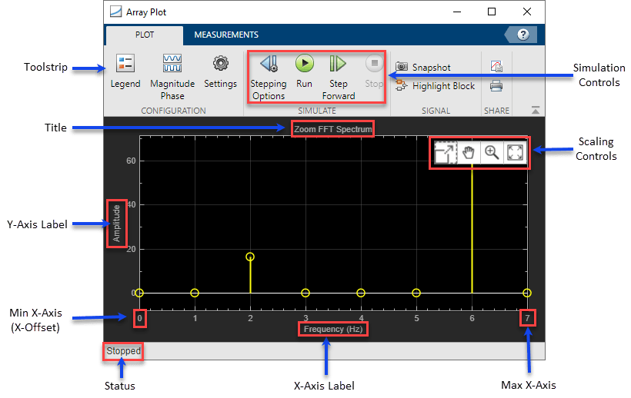Click Step Forward
The height and width of the screenshot is (398, 631).
pos(339,78)
